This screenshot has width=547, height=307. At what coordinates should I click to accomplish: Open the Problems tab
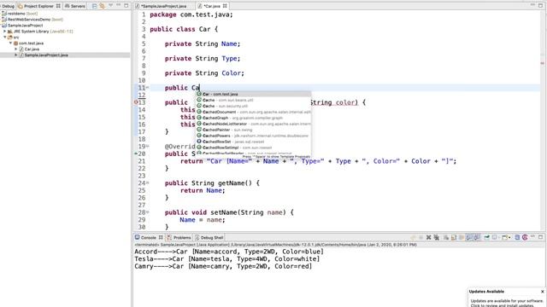[179, 237]
